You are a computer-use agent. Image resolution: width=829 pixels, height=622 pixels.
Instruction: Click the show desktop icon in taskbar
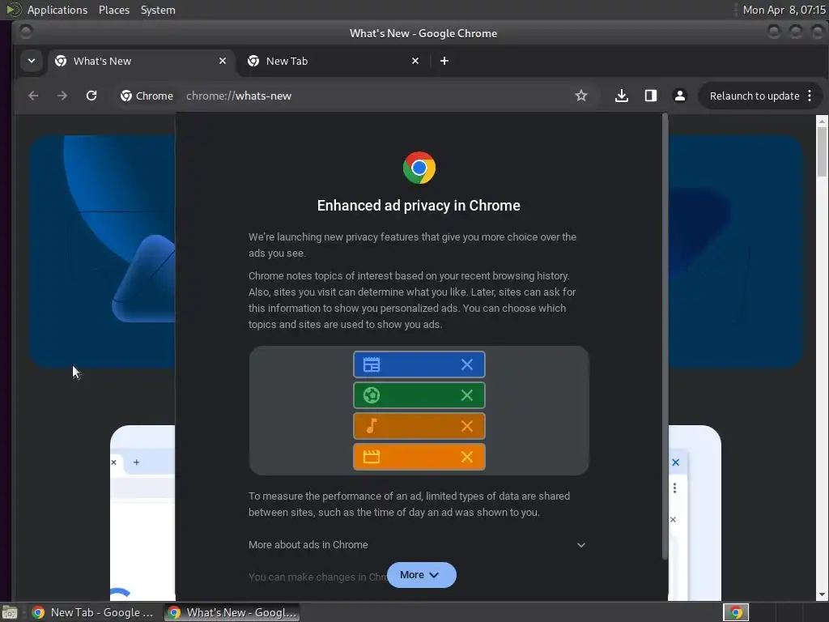coord(10,612)
